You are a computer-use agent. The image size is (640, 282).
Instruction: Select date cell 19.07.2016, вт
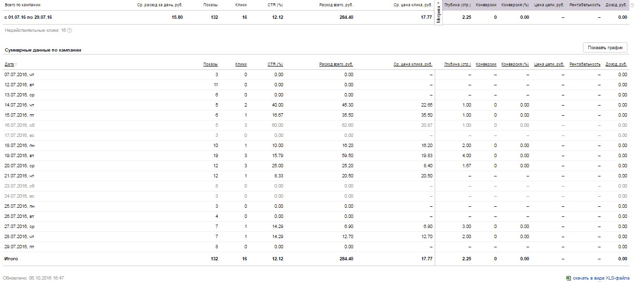(x=19, y=156)
